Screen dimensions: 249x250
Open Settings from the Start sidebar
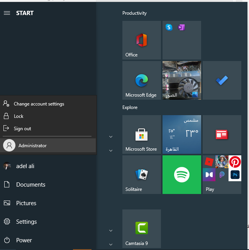click(x=48, y=222)
